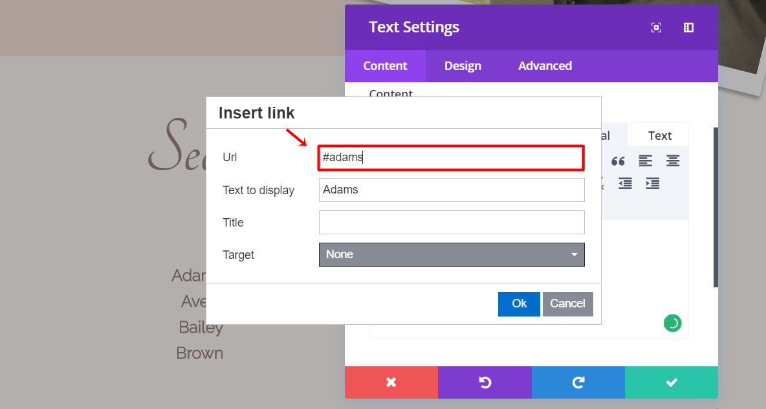Click the empty Title input field
This screenshot has height=409, width=766.
[x=452, y=222]
